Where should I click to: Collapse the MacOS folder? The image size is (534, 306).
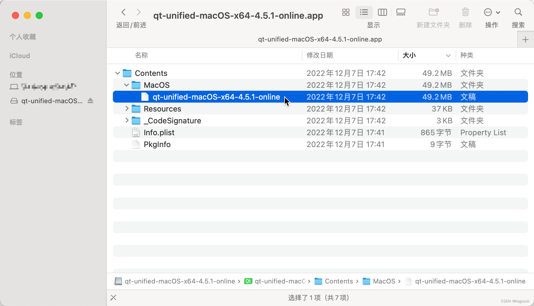coord(127,85)
